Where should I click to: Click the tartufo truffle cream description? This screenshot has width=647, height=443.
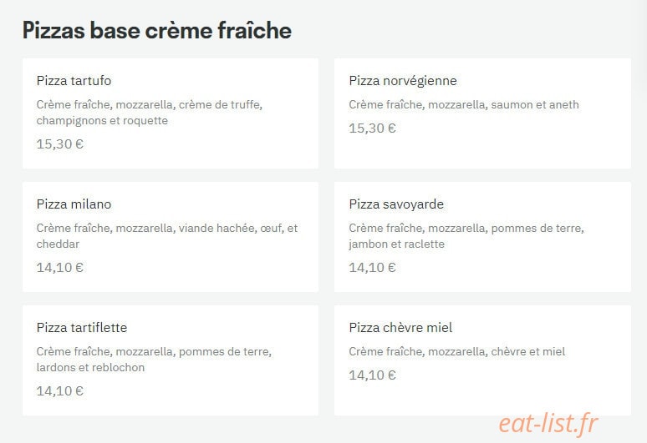pos(150,113)
